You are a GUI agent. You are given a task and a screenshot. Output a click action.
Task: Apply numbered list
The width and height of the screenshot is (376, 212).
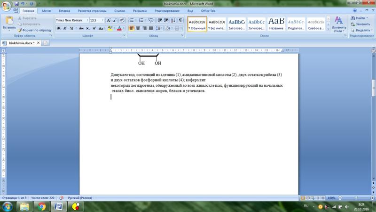pyautogui.click(x=141, y=20)
